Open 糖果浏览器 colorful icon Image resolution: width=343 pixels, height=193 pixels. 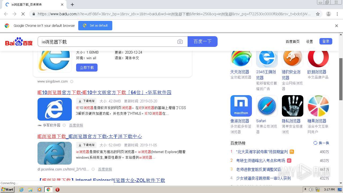(x=318, y=106)
